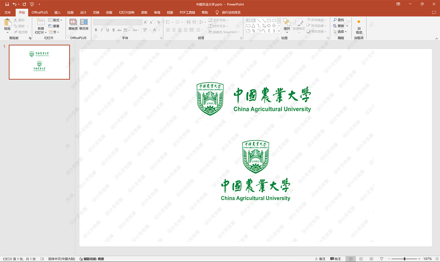Save the presentation from quick access toolbar
Image resolution: width=440 pixels, height=262 pixels.
7,4
